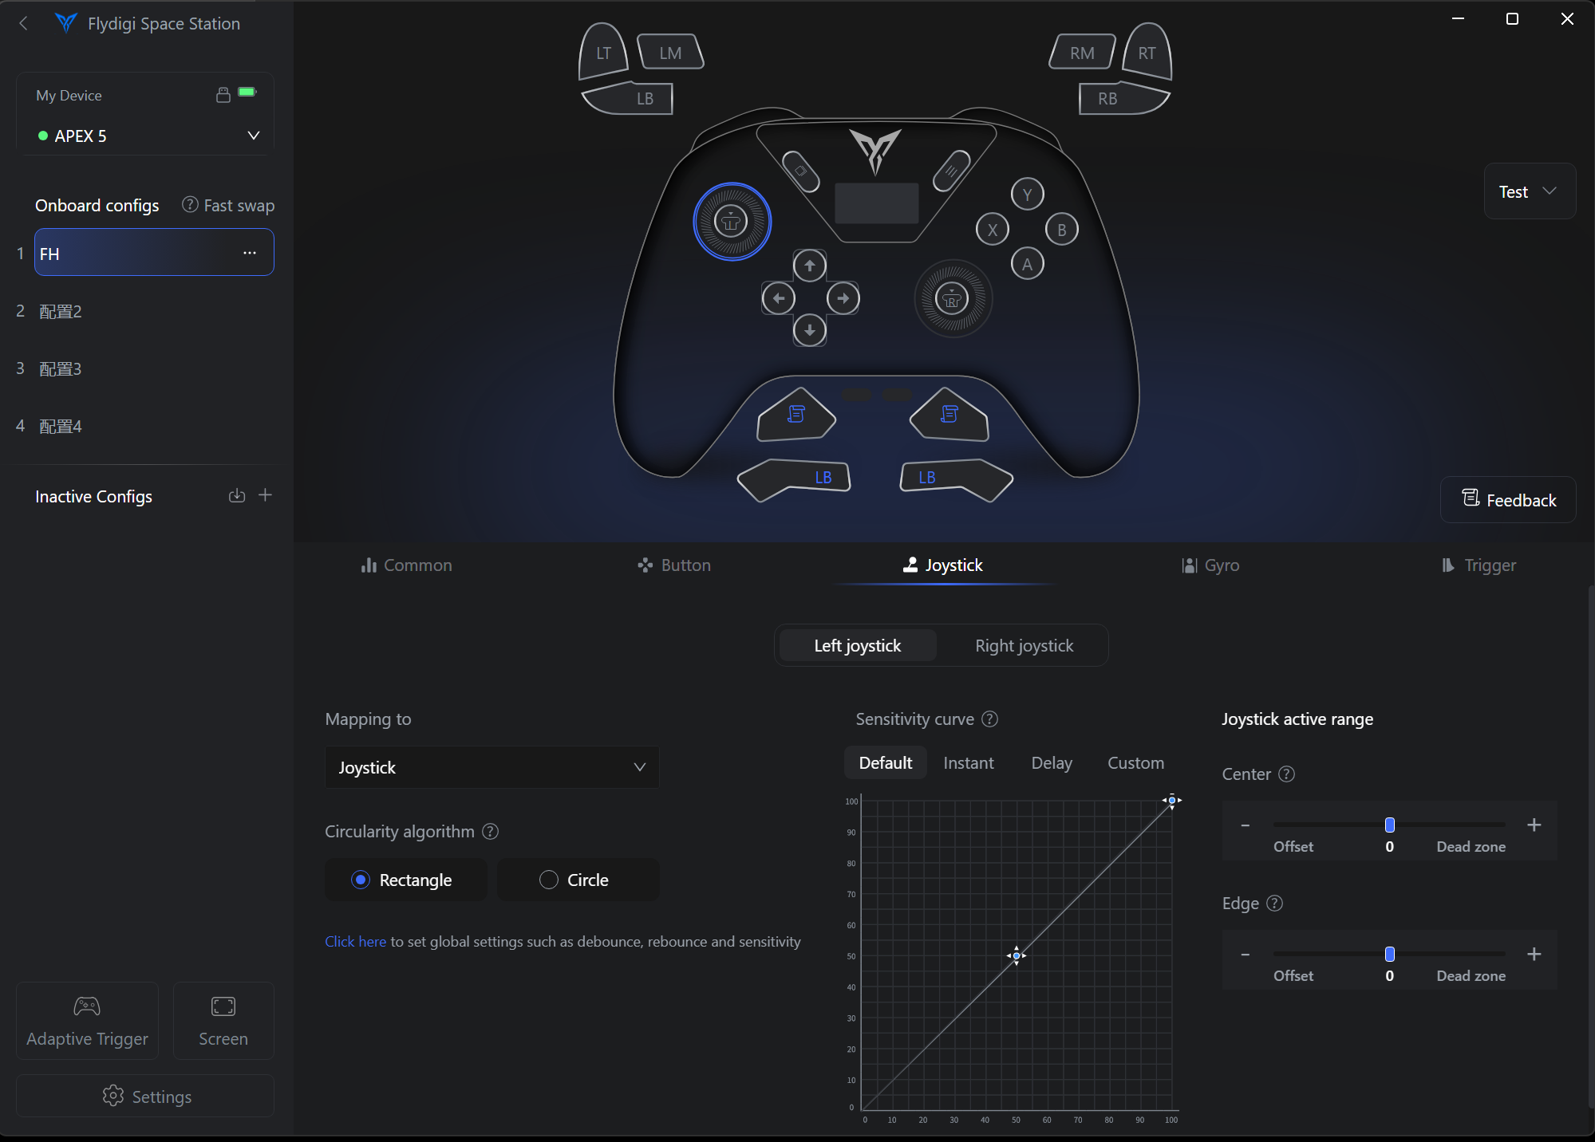
Task: Click the device lock icon
Action: click(x=223, y=95)
